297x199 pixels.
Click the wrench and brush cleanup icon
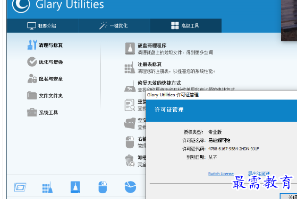[32, 45]
